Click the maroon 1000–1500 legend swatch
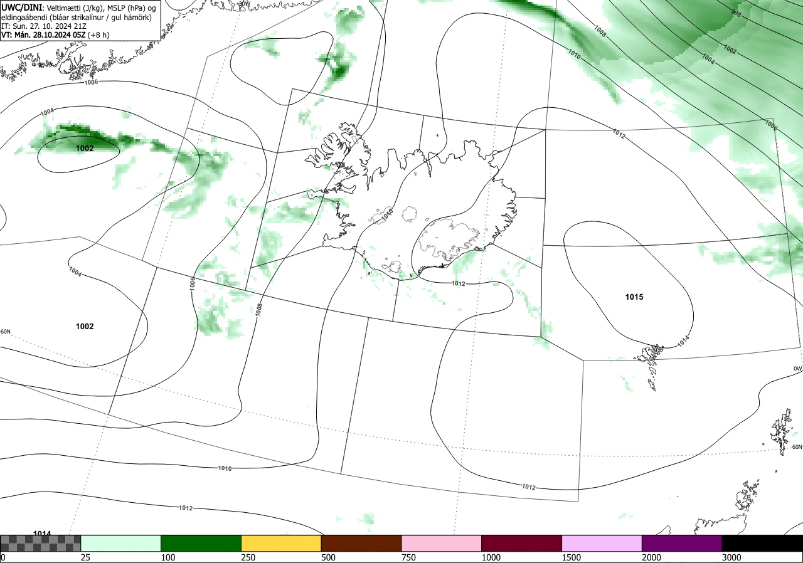The height and width of the screenshot is (563, 803). click(522, 543)
